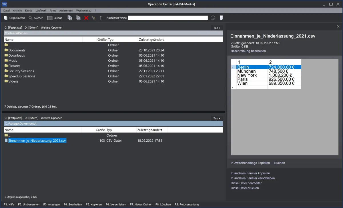Open Fotoverwaltung via F9 in the status bar
Screen dimensions: 343x208
[187, 204]
